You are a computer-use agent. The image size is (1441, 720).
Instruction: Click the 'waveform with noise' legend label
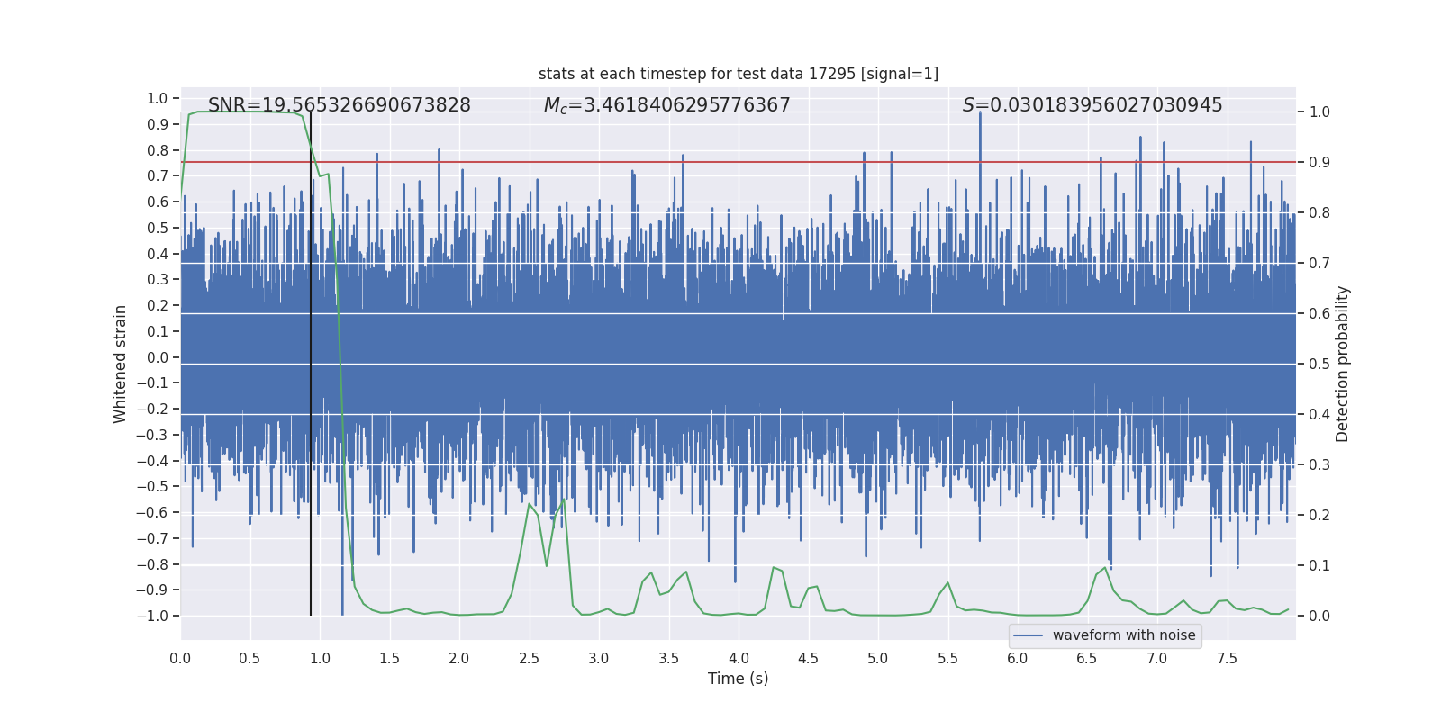[1124, 635]
